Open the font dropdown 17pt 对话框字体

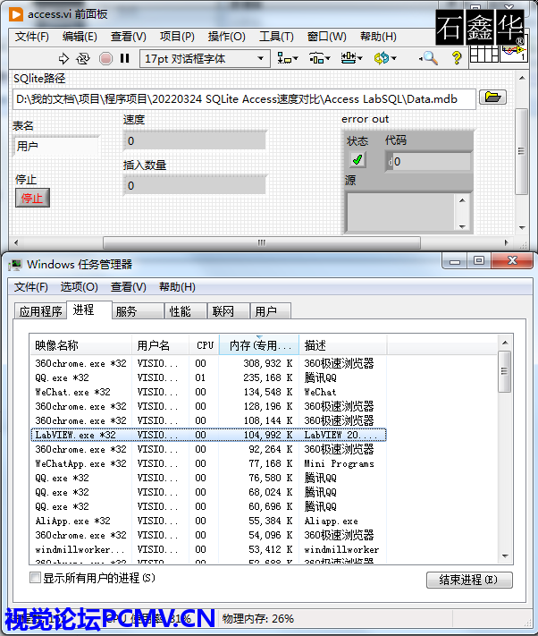(x=205, y=59)
